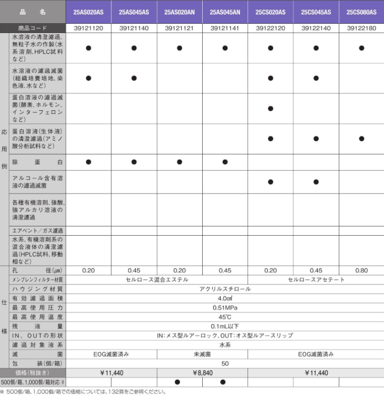Select the 0.80 pore size value
384x396 pixels.
click(x=361, y=271)
